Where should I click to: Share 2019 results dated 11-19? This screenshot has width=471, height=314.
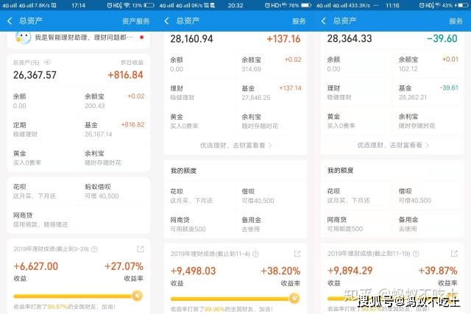454,254
